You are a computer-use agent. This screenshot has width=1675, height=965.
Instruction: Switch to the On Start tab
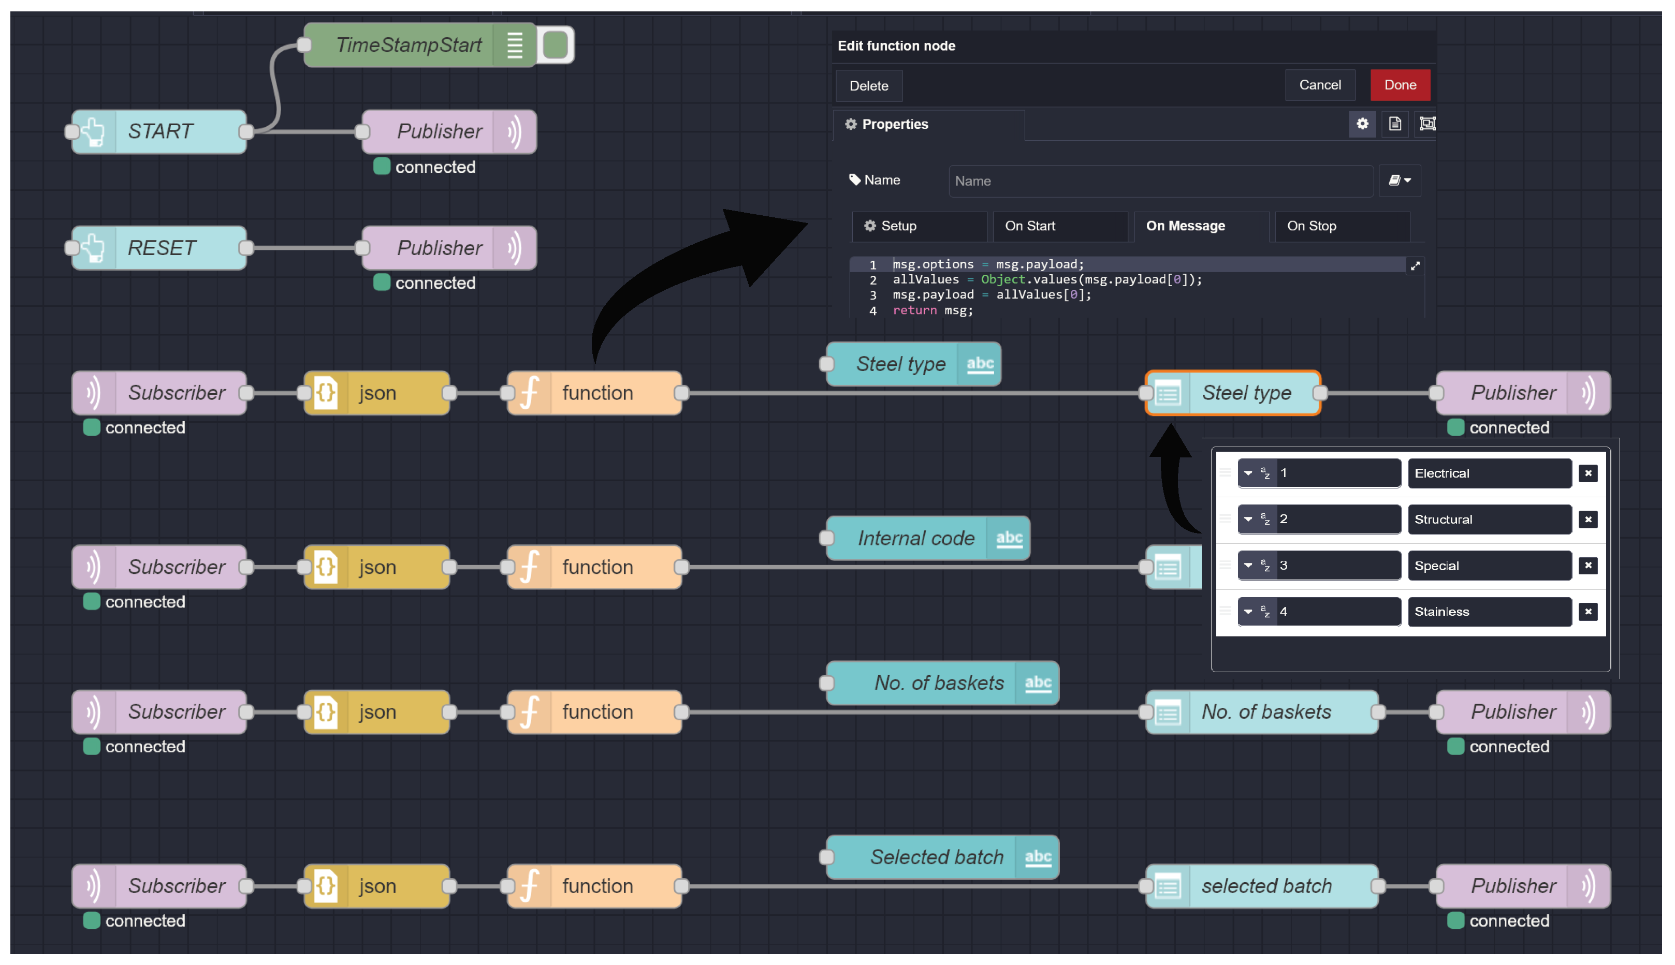1059,226
